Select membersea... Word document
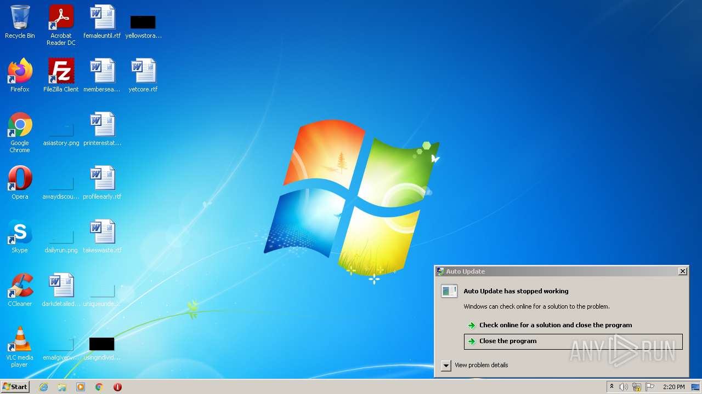 pyautogui.click(x=102, y=76)
